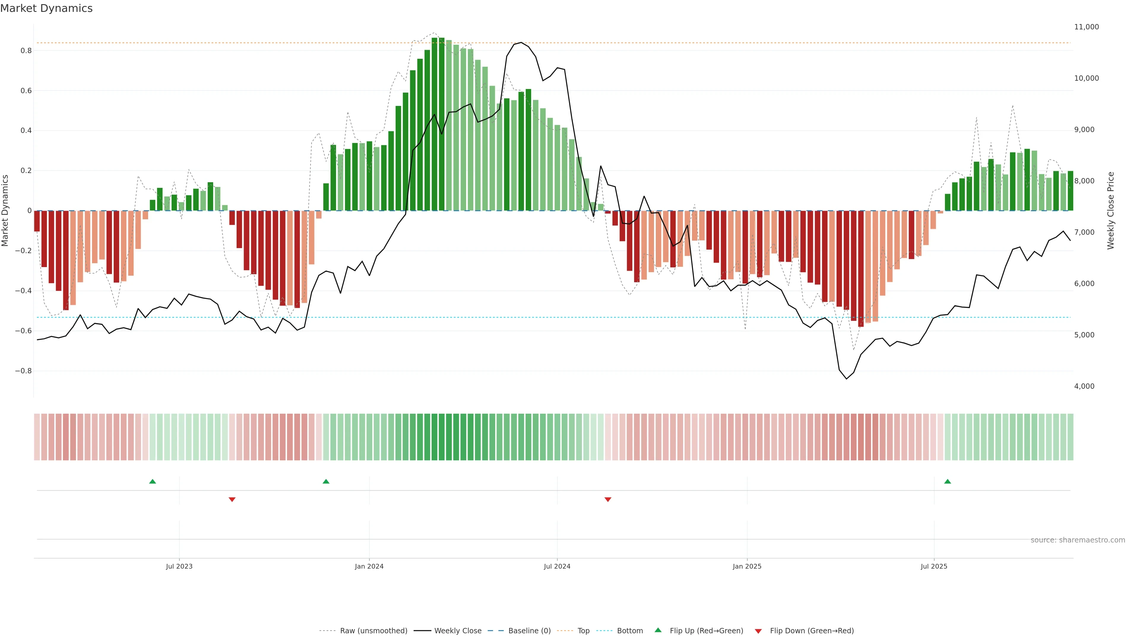Click the Jan 2024 x-axis label
The width and height of the screenshot is (1140, 641).
[369, 566]
